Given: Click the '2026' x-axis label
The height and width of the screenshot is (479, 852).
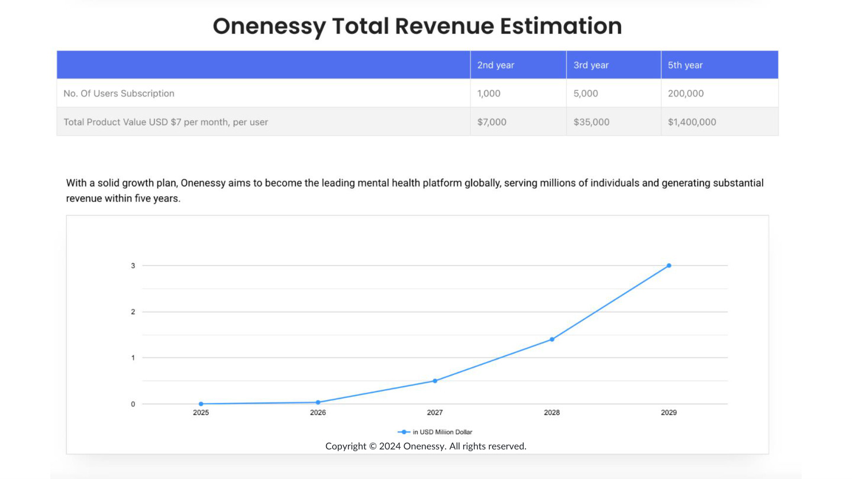Looking at the screenshot, I should pyautogui.click(x=318, y=413).
